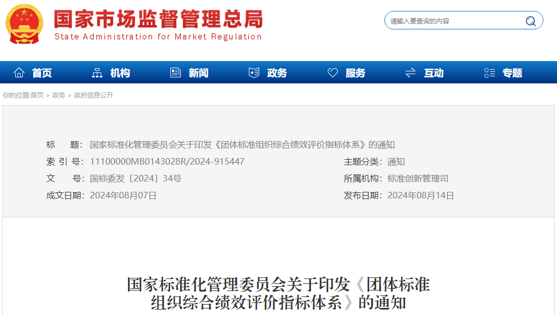Image resolution: width=557 pixels, height=315 pixels.
Task: Click the national emblem logo
Action: 25,24
